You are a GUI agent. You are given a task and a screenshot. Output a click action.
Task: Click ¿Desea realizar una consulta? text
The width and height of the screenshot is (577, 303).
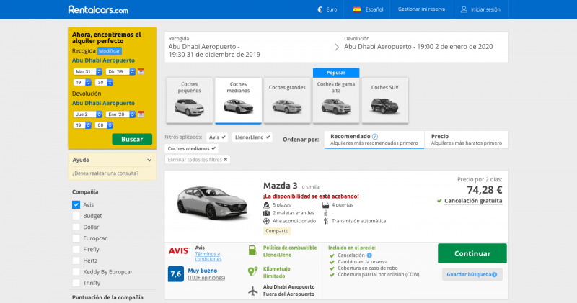pyautogui.click(x=105, y=173)
